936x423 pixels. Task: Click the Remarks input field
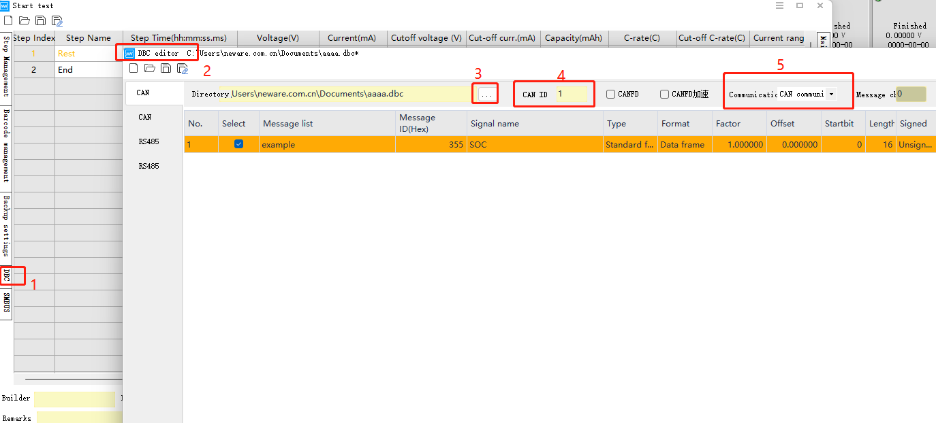pyautogui.click(x=79, y=418)
